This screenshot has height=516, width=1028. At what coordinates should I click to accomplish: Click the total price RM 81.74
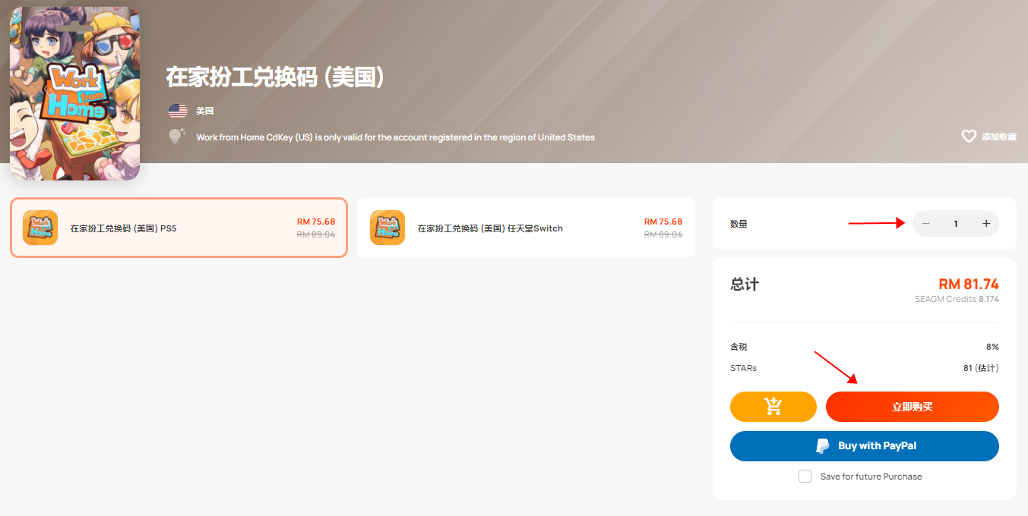click(x=969, y=285)
